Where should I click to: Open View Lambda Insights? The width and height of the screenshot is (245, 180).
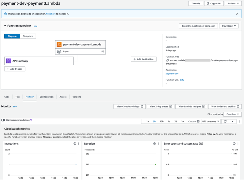191,106
